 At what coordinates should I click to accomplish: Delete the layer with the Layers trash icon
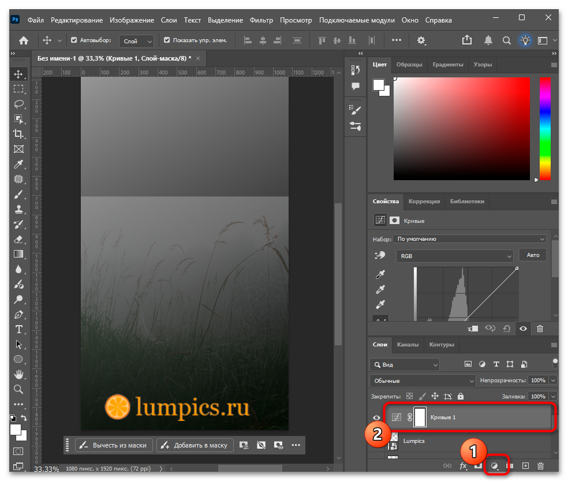pos(540,466)
